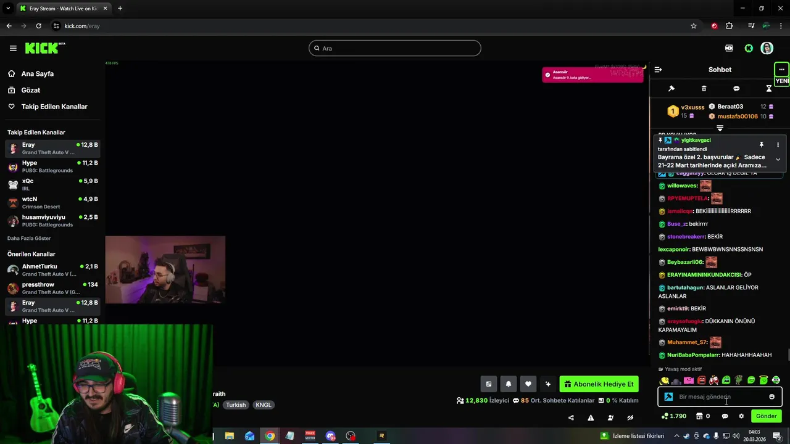The image size is (790, 444).
Task: Click Abonelik Hediye Et button
Action: coord(599,384)
